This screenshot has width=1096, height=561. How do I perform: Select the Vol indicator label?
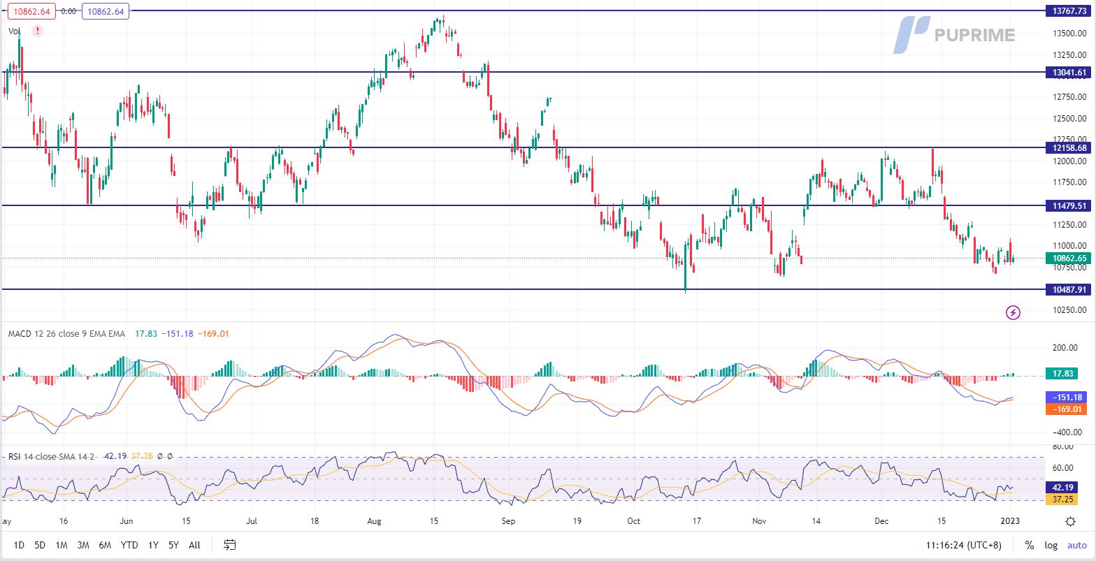[15, 31]
